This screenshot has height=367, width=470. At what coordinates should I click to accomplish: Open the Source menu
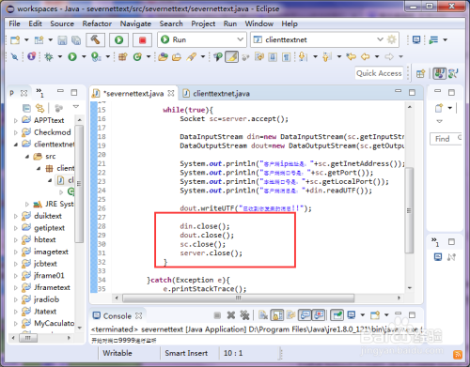62,23
